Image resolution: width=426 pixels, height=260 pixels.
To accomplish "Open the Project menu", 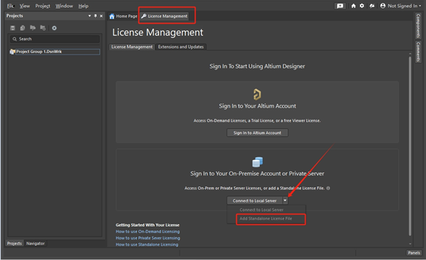I will tap(43, 6).
